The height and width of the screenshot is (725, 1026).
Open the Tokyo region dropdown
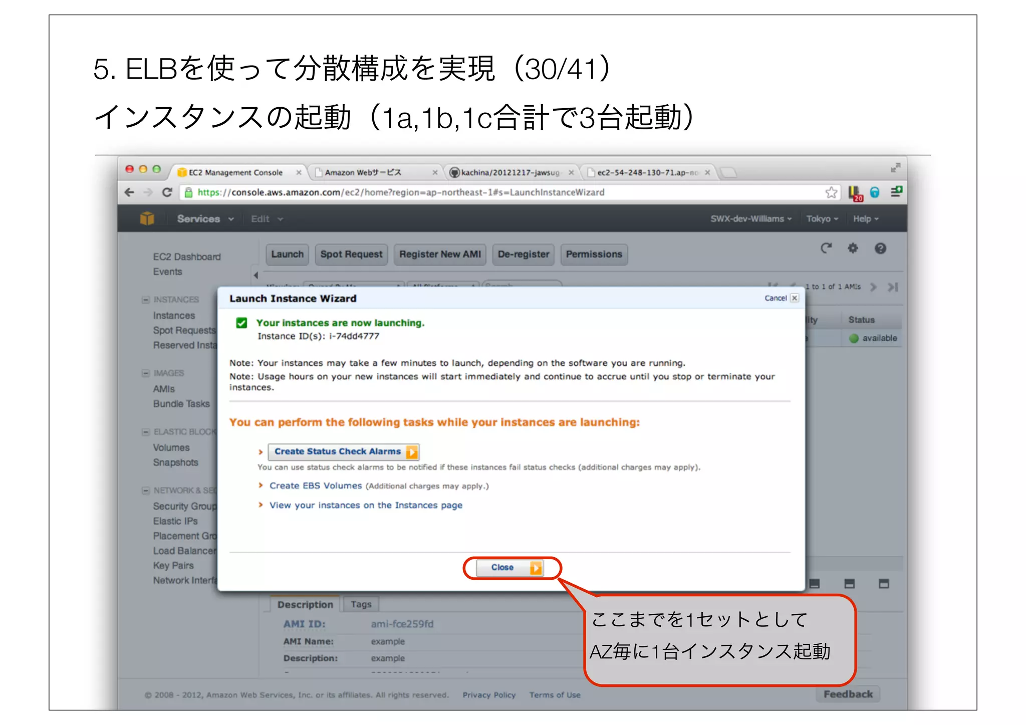(822, 219)
